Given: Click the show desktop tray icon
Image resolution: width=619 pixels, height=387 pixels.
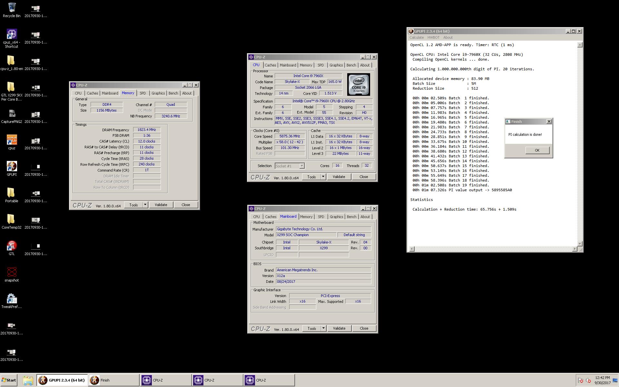Looking at the screenshot, I should 614,380.
